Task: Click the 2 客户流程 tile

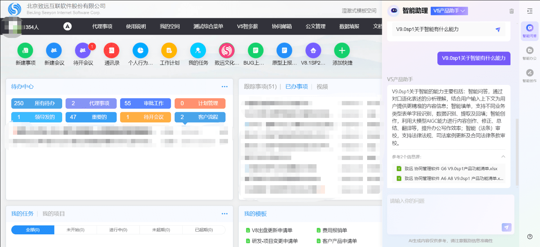Action: 200,117
